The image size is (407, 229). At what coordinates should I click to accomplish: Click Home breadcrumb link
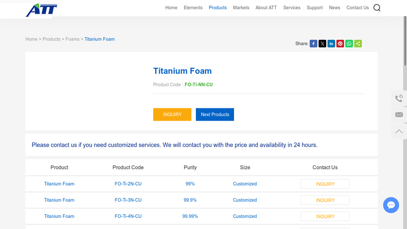click(x=31, y=39)
